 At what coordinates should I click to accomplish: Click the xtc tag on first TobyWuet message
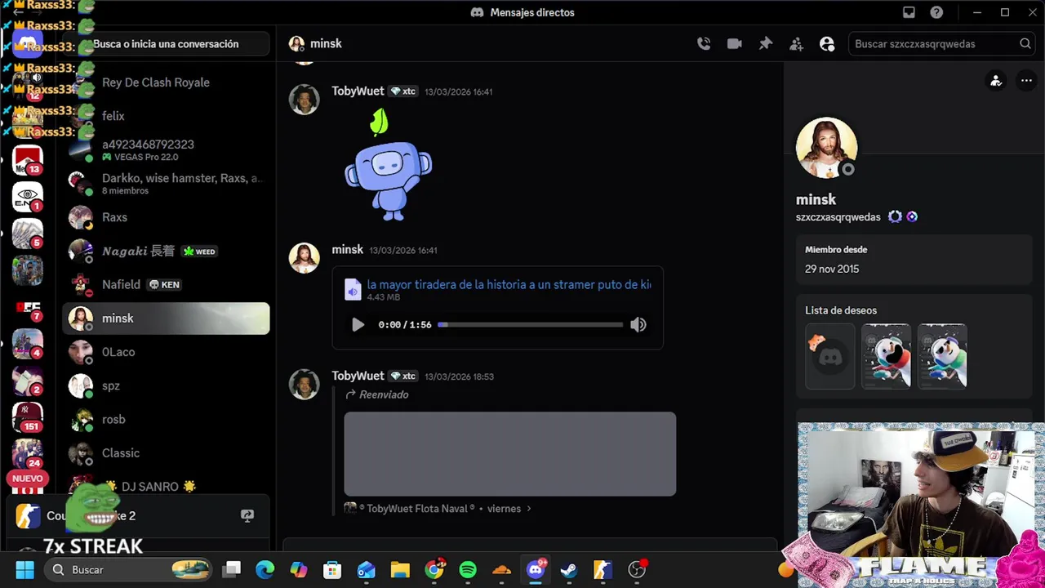tap(404, 91)
